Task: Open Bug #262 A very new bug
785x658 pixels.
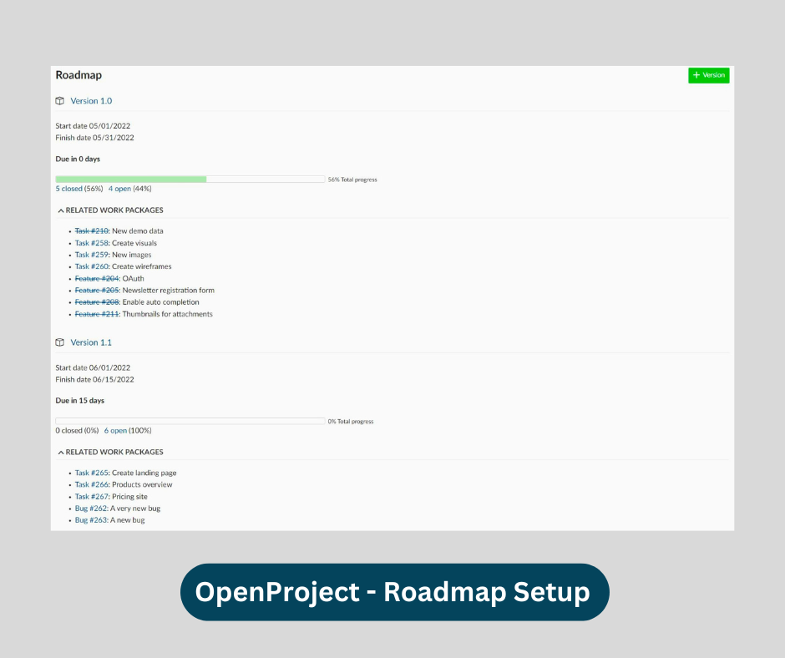Action: coord(89,508)
